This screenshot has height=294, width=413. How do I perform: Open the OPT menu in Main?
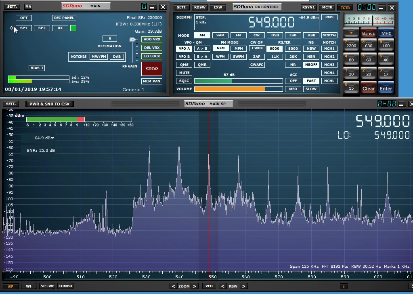(24, 18)
